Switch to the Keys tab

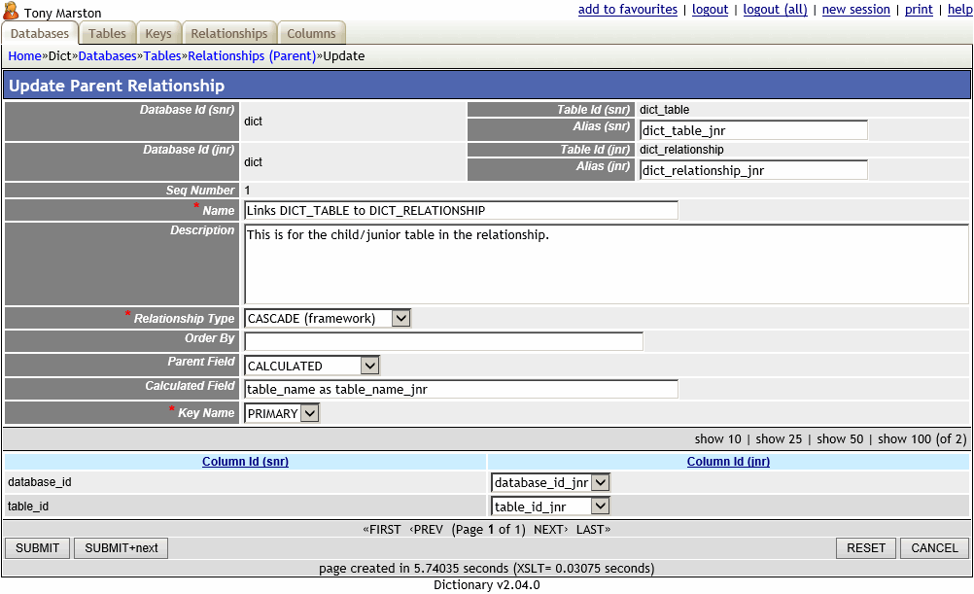pos(157,33)
